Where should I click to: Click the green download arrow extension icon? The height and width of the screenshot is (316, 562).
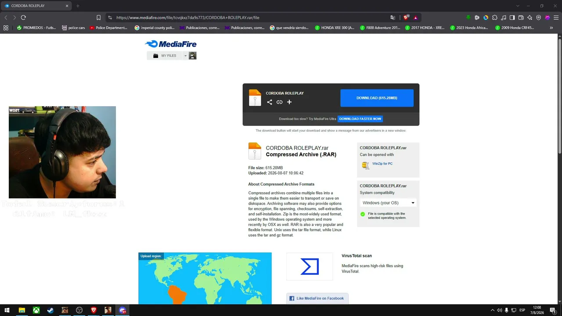[468, 18]
